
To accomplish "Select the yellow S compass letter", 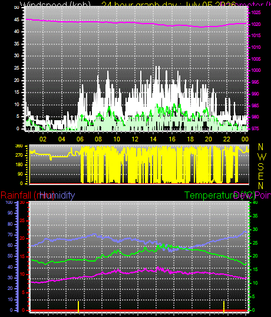I will click(261, 167).
